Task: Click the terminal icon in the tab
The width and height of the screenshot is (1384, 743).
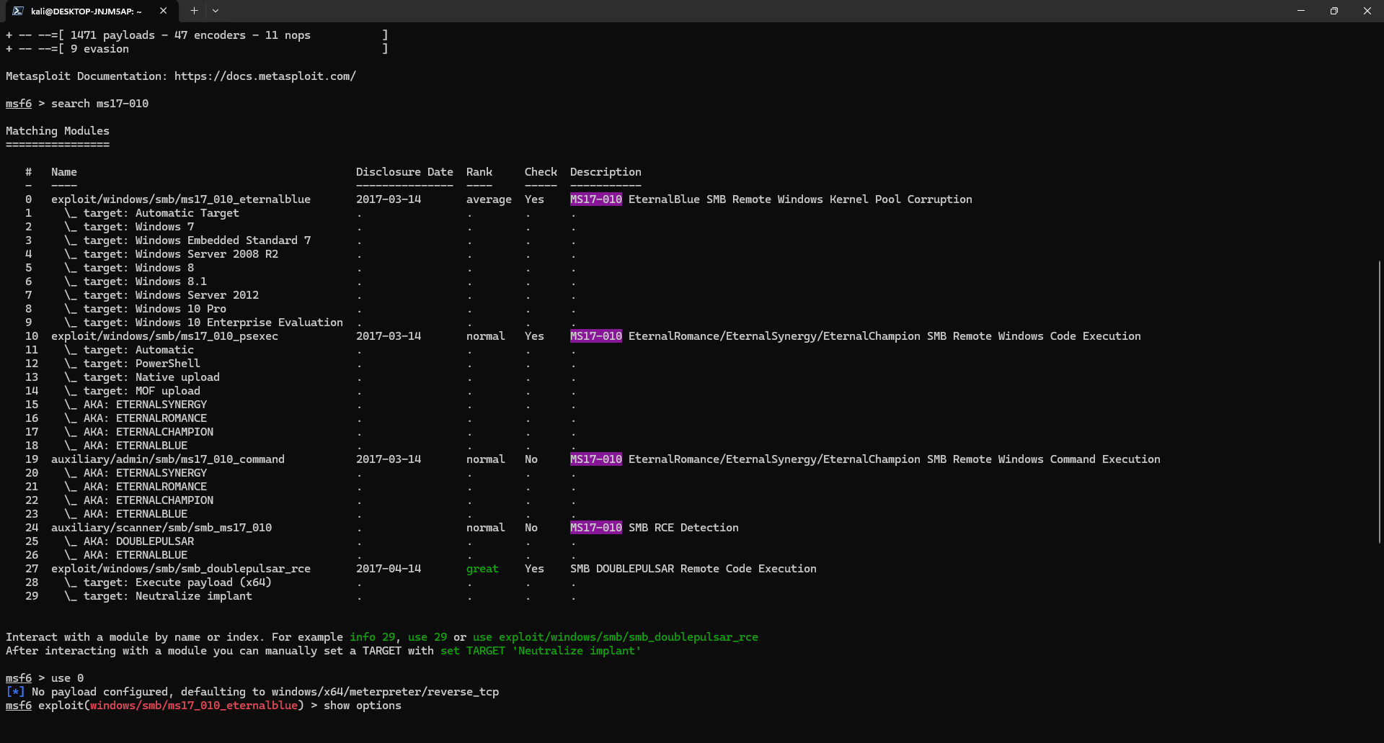Action: click(x=18, y=11)
